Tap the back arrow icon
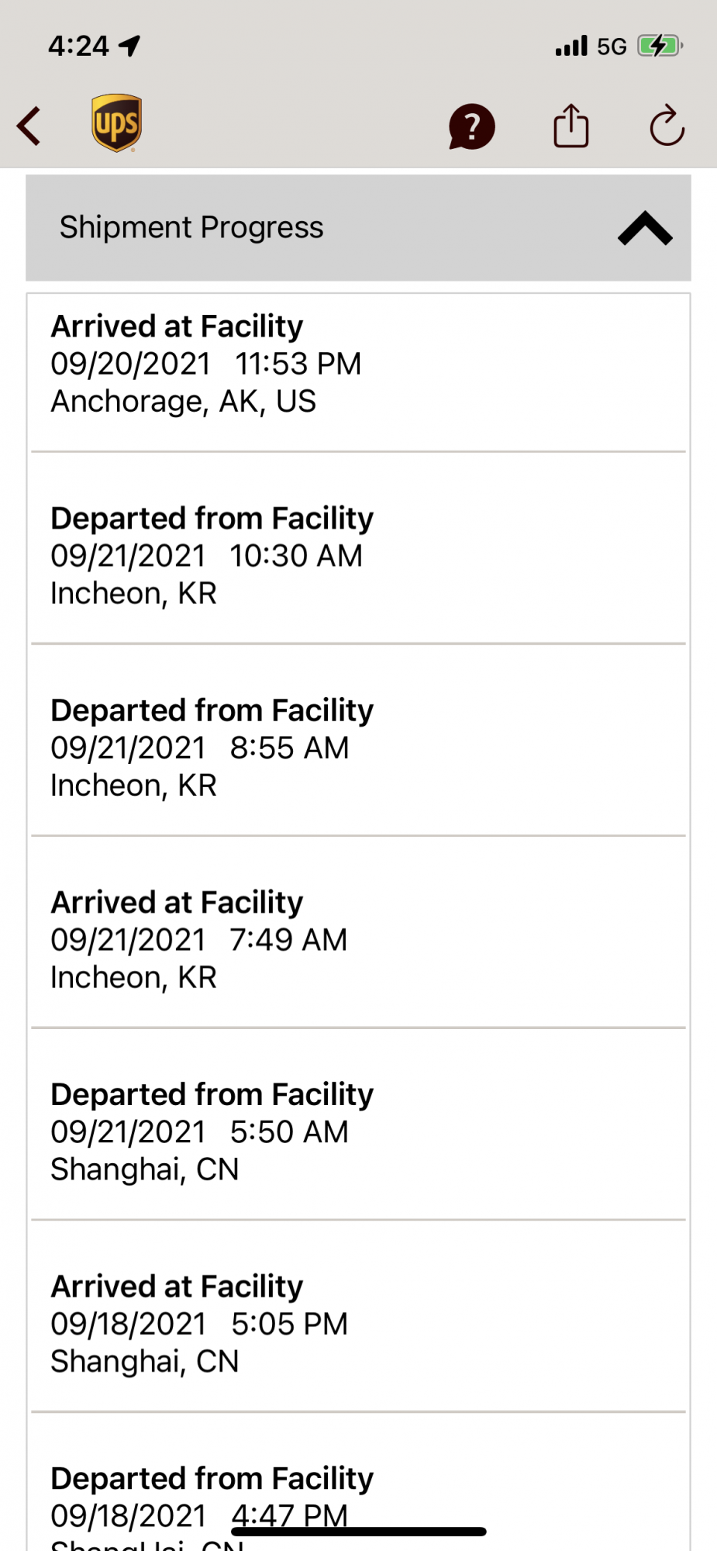The image size is (717, 1551). pyautogui.click(x=29, y=126)
